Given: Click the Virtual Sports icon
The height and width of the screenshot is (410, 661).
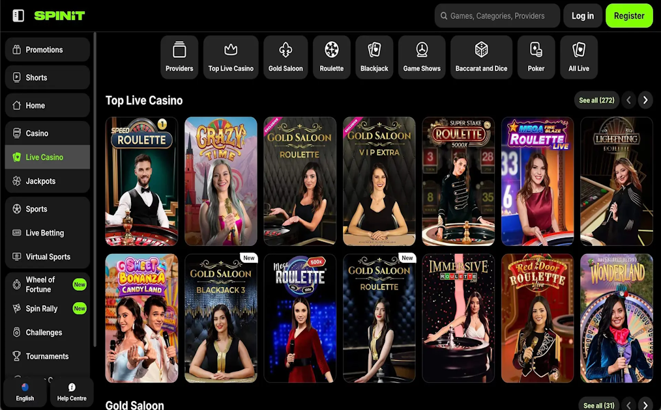Looking at the screenshot, I should coord(16,256).
